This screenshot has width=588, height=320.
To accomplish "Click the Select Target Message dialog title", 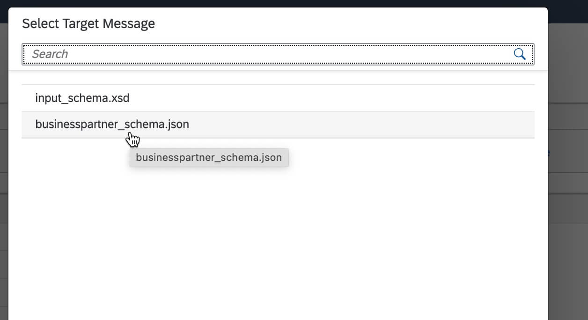I will [x=88, y=23].
